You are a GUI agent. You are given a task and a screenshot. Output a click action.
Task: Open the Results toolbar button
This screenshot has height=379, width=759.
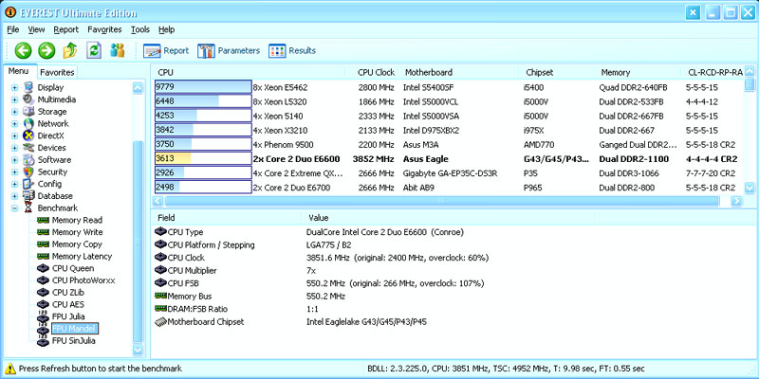tap(292, 51)
